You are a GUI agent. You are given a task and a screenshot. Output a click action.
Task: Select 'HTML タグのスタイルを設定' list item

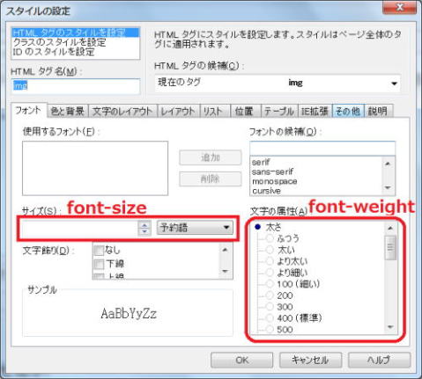(x=75, y=33)
